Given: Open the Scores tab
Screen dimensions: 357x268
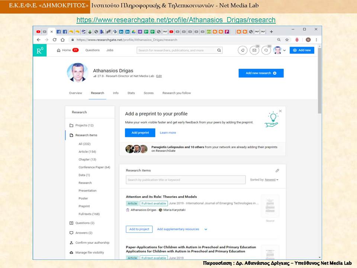Looking at the screenshot, I should [x=149, y=93].
